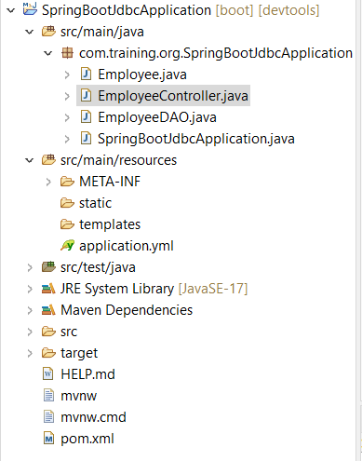This screenshot has height=461, width=362.
Task: Expand the META-INF folder
Action: click(x=48, y=182)
